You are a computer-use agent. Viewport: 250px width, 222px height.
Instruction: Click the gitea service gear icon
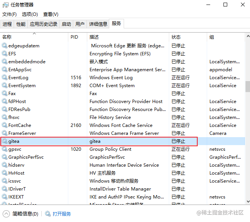(5, 141)
